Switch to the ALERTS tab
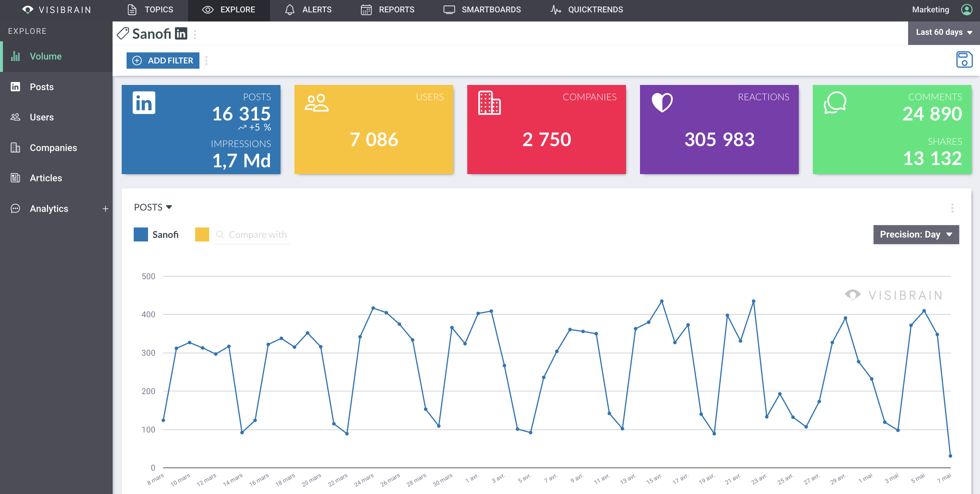Viewport: 980px width, 494px height. pyautogui.click(x=308, y=9)
